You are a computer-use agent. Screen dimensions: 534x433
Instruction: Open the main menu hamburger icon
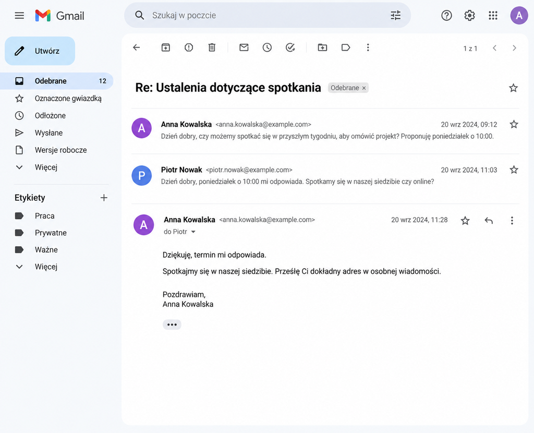pos(19,15)
